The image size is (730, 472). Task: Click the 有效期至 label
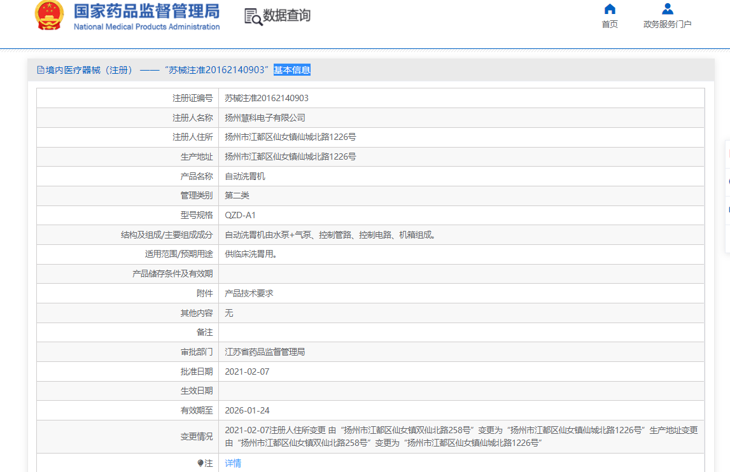point(197,410)
